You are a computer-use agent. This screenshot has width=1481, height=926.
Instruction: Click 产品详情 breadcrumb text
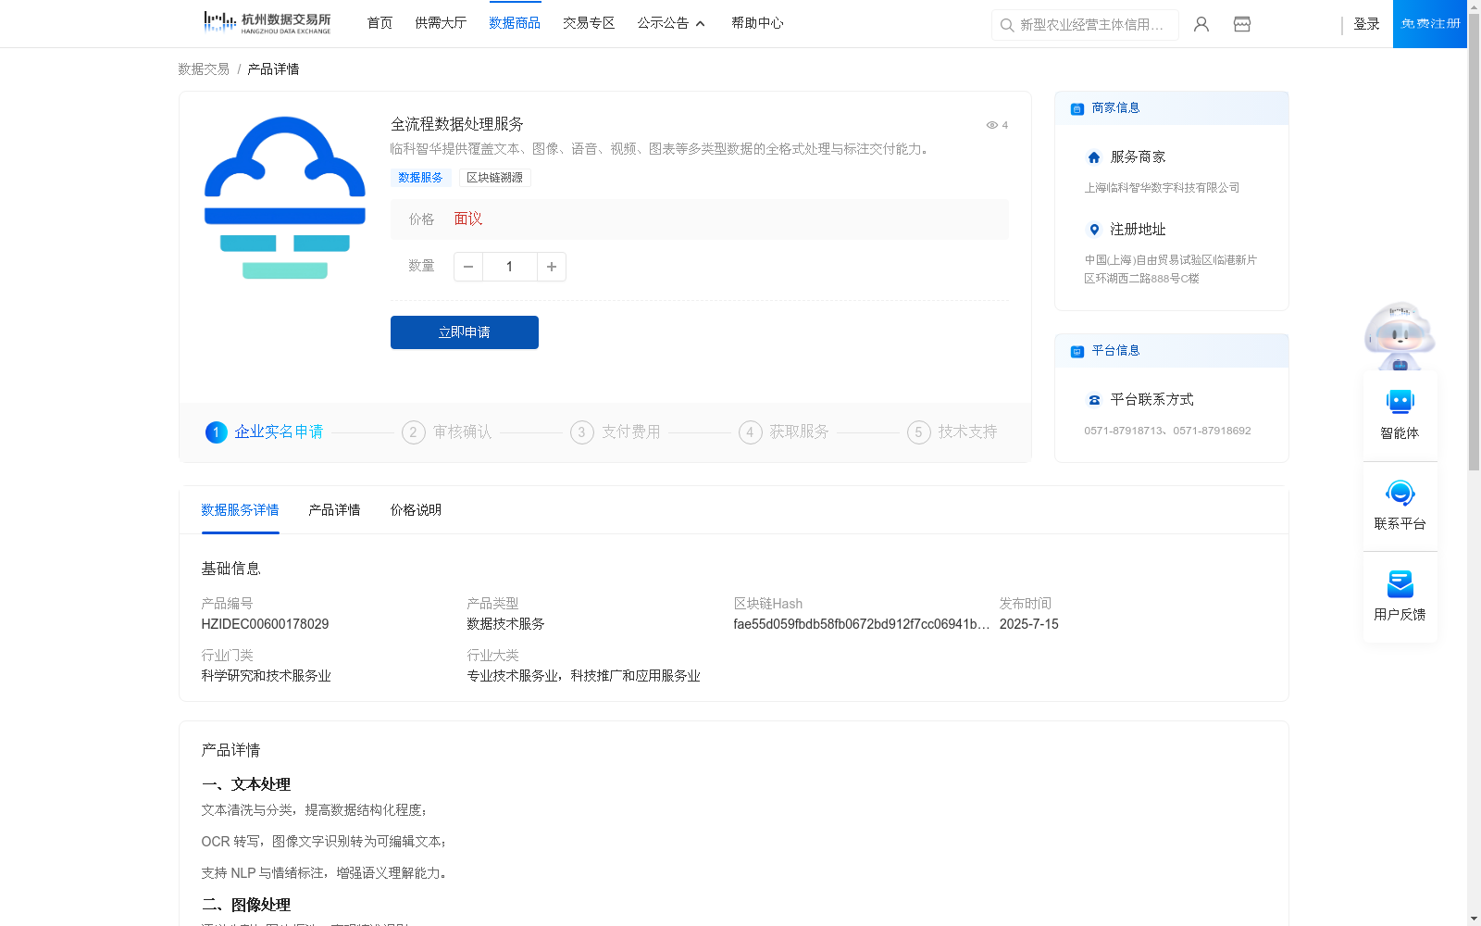[273, 69]
